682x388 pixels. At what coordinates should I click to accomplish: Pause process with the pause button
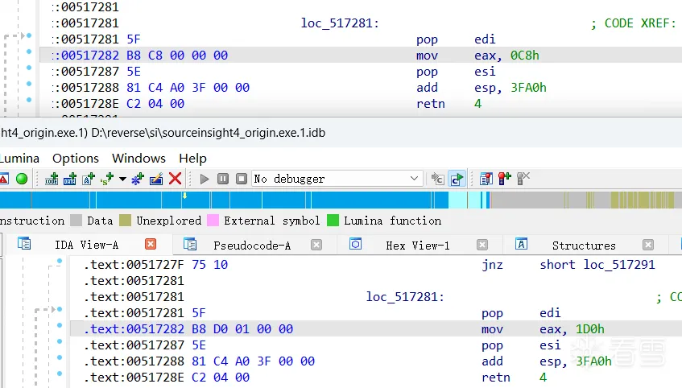pos(223,179)
